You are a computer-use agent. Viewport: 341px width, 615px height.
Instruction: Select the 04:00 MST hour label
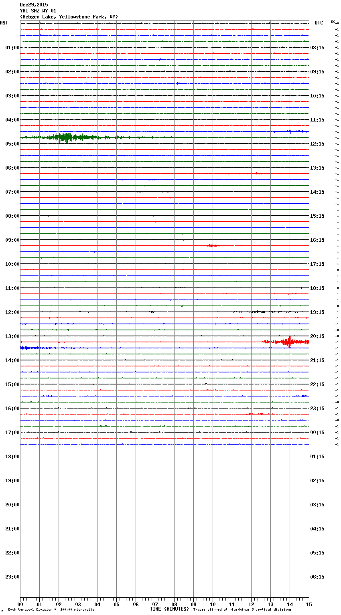[12, 120]
